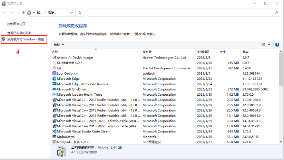284x160 pixels.
Task: Click the 343 MB size cell
Action: (233, 131)
